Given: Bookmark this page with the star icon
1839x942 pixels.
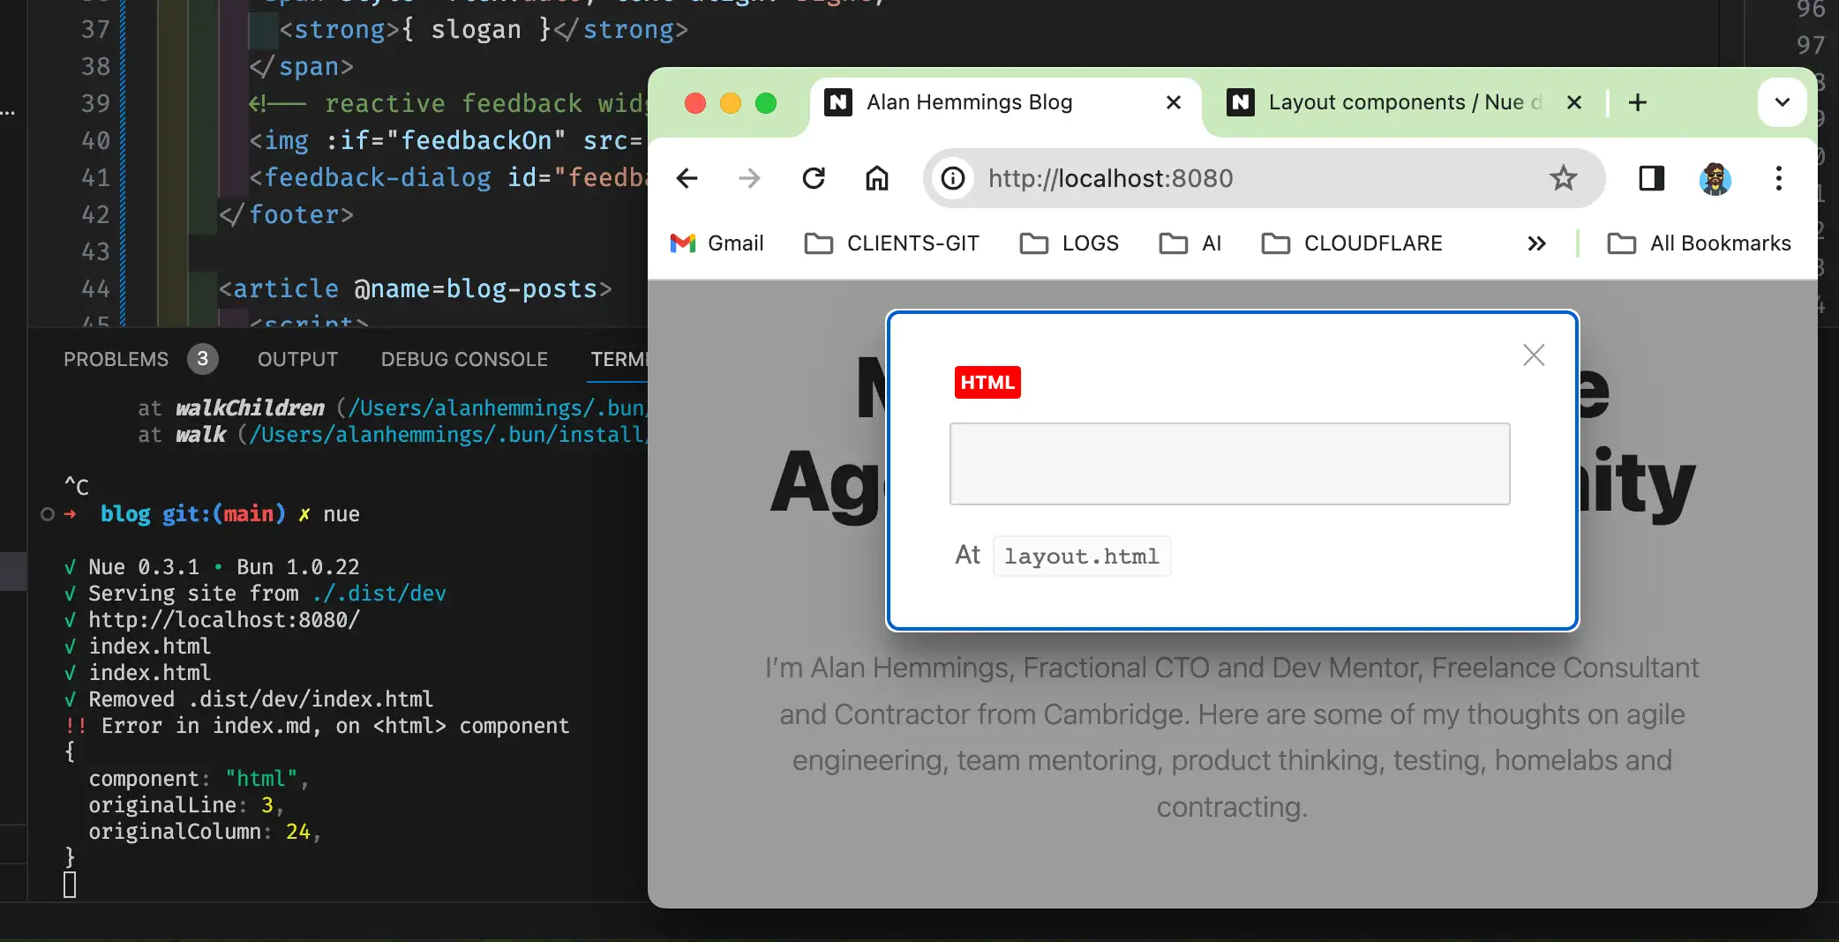Looking at the screenshot, I should click(1563, 178).
